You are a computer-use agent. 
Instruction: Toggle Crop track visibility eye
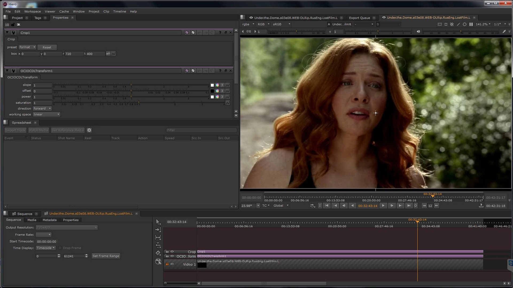click(x=172, y=251)
